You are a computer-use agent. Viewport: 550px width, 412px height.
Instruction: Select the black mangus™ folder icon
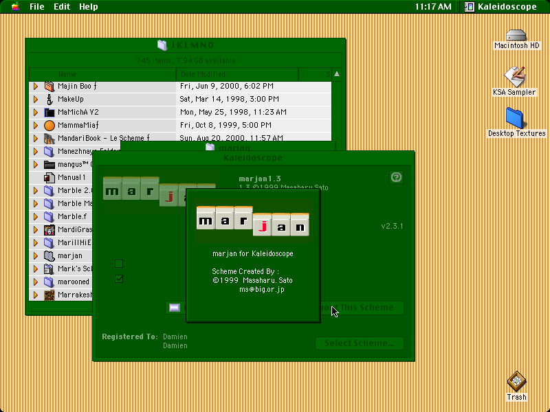[49, 164]
